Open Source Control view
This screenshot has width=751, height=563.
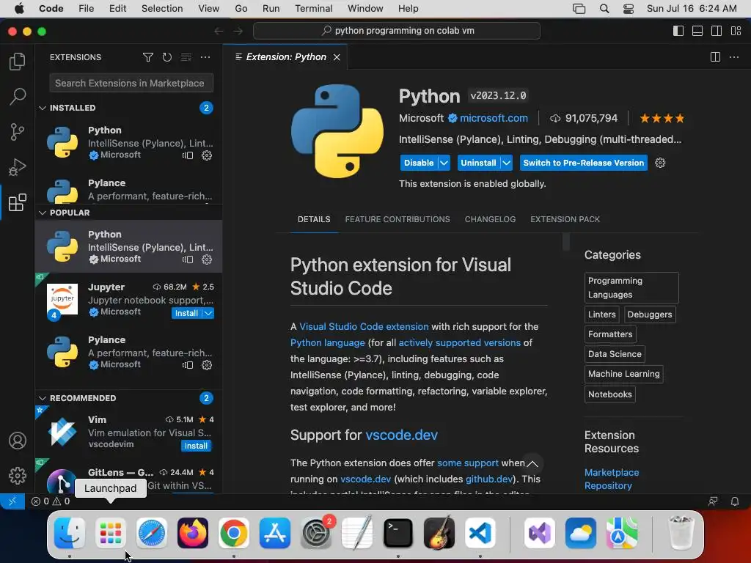click(18, 132)
